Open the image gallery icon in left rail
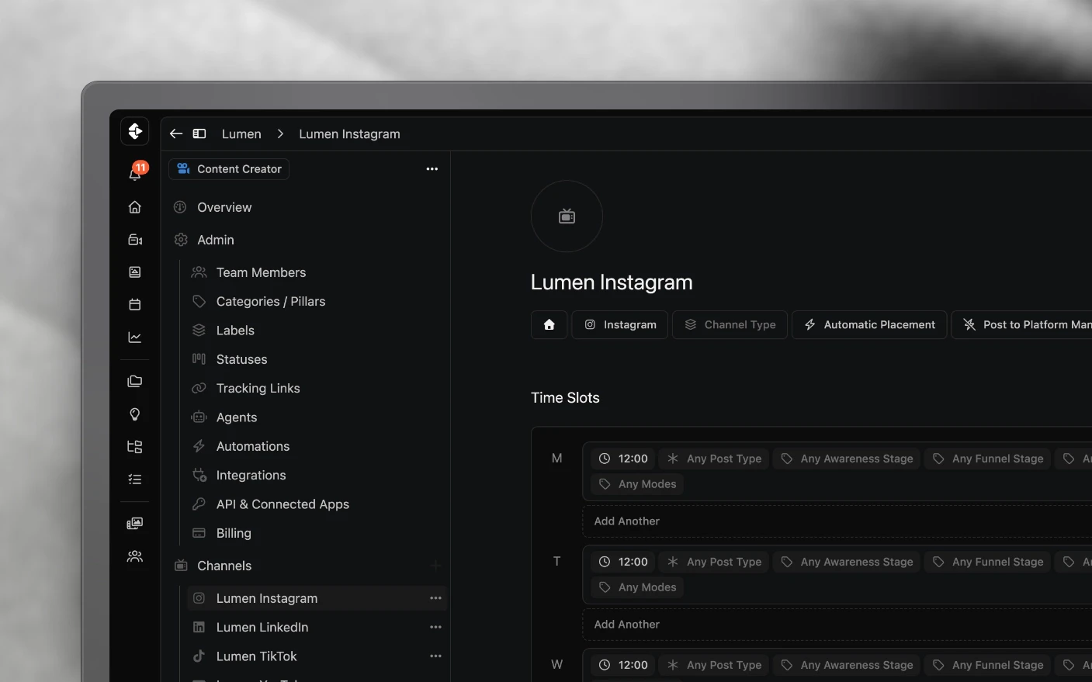This screenshot has height=682, width=1092. coord(135,272)
